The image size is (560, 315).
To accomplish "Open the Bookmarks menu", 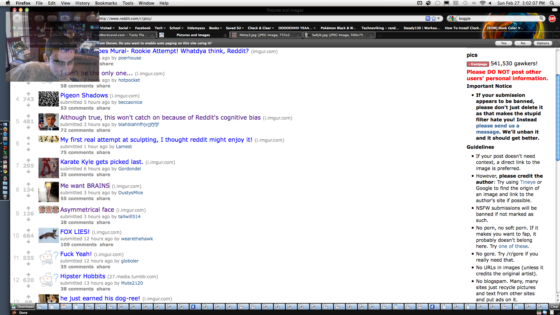I will click(106, 3).
